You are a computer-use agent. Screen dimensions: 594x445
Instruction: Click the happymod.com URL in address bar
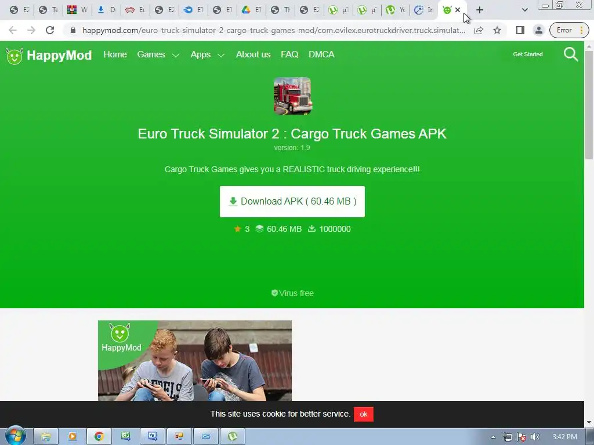(274, 30)
